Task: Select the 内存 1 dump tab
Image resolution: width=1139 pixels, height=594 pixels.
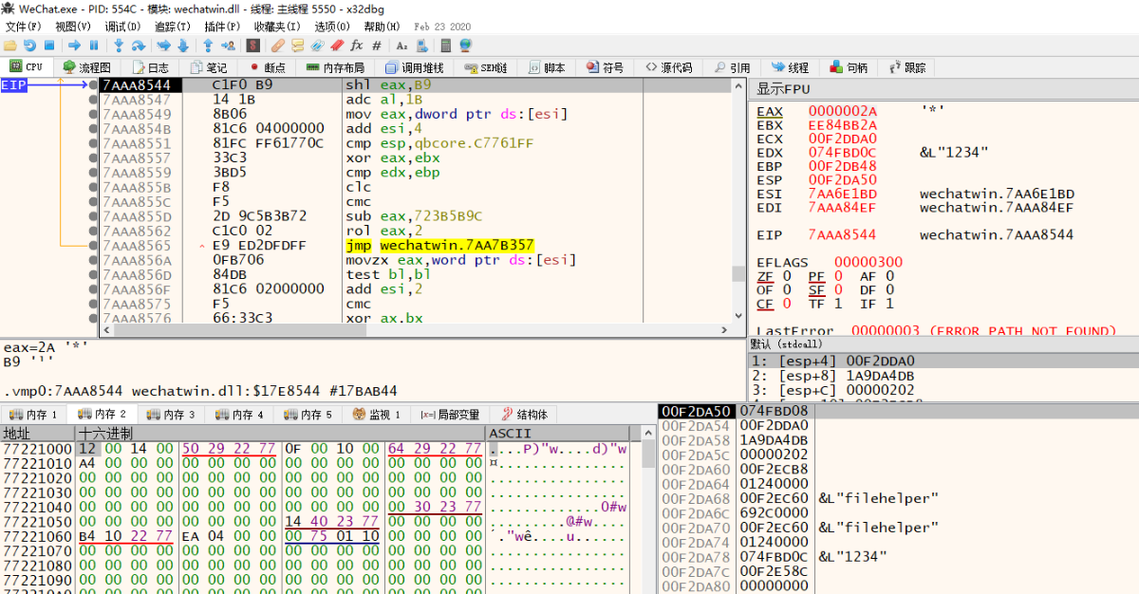Action: (35, 415)
